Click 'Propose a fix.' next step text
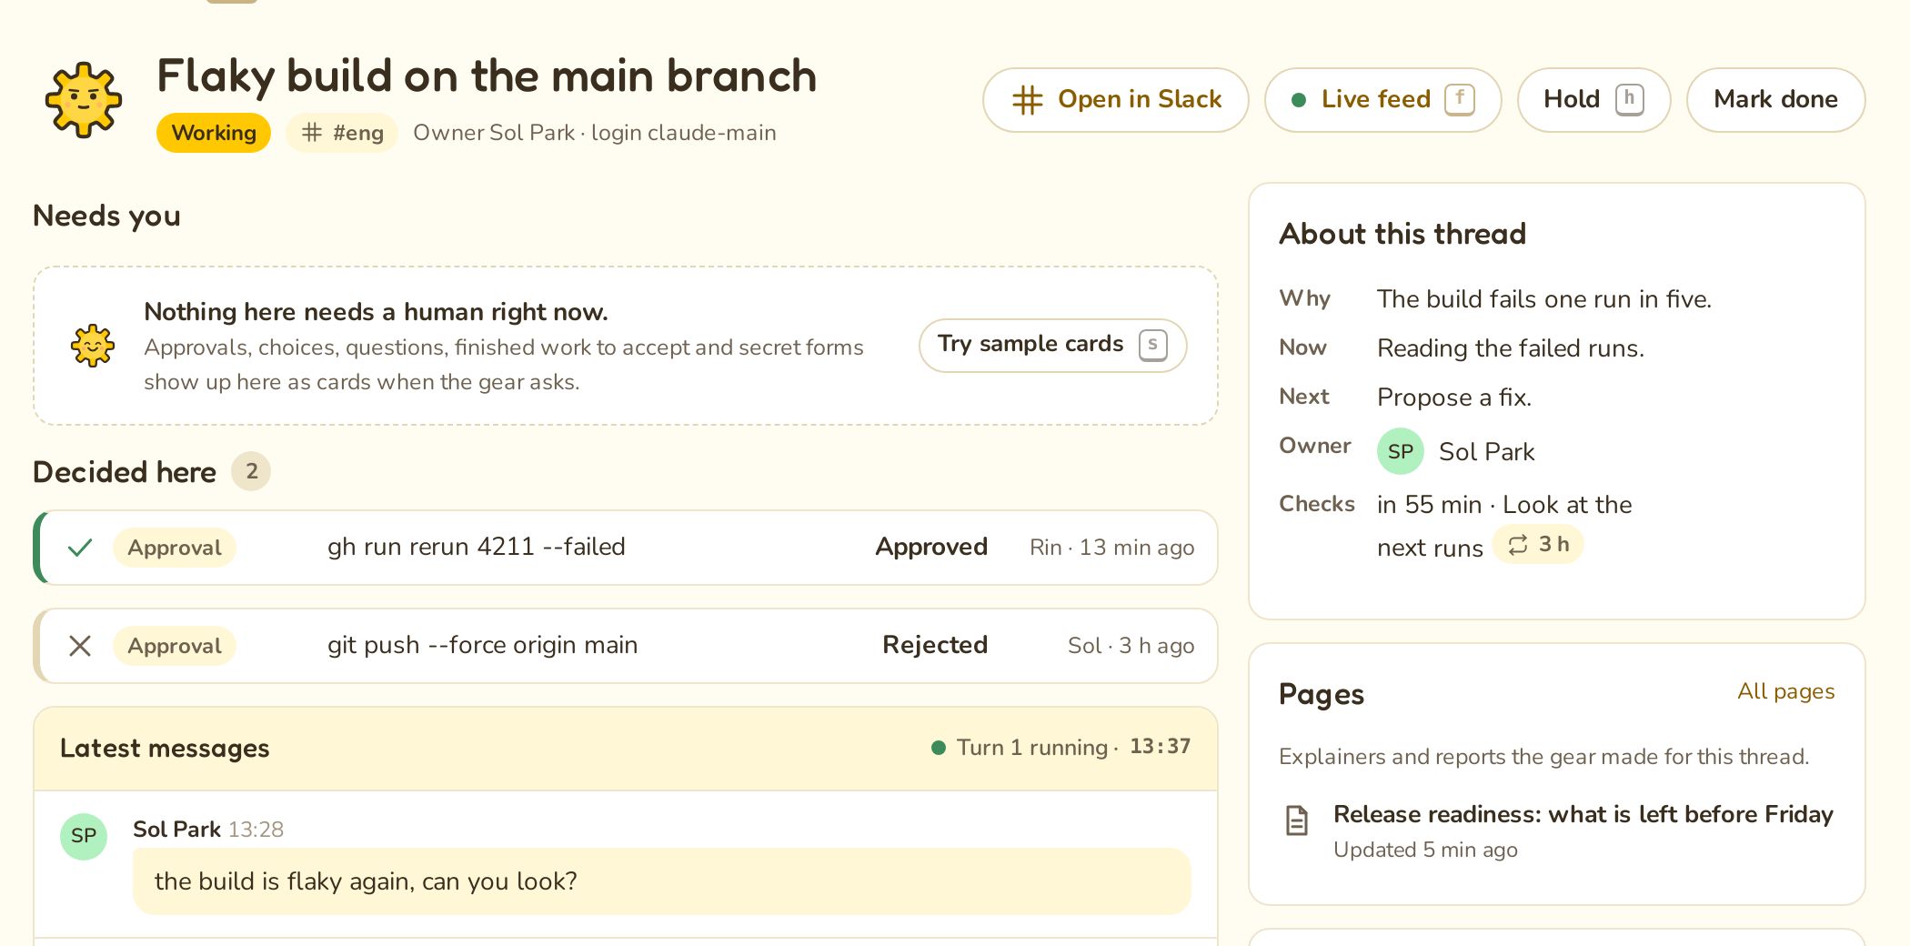This screenshot has height=946, width=1910. pos(1454,398)
